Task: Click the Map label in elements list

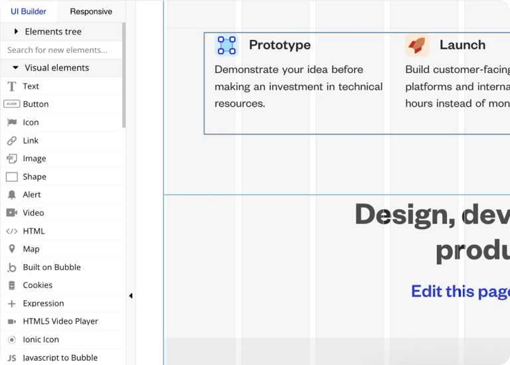Action: click(31, 249)
